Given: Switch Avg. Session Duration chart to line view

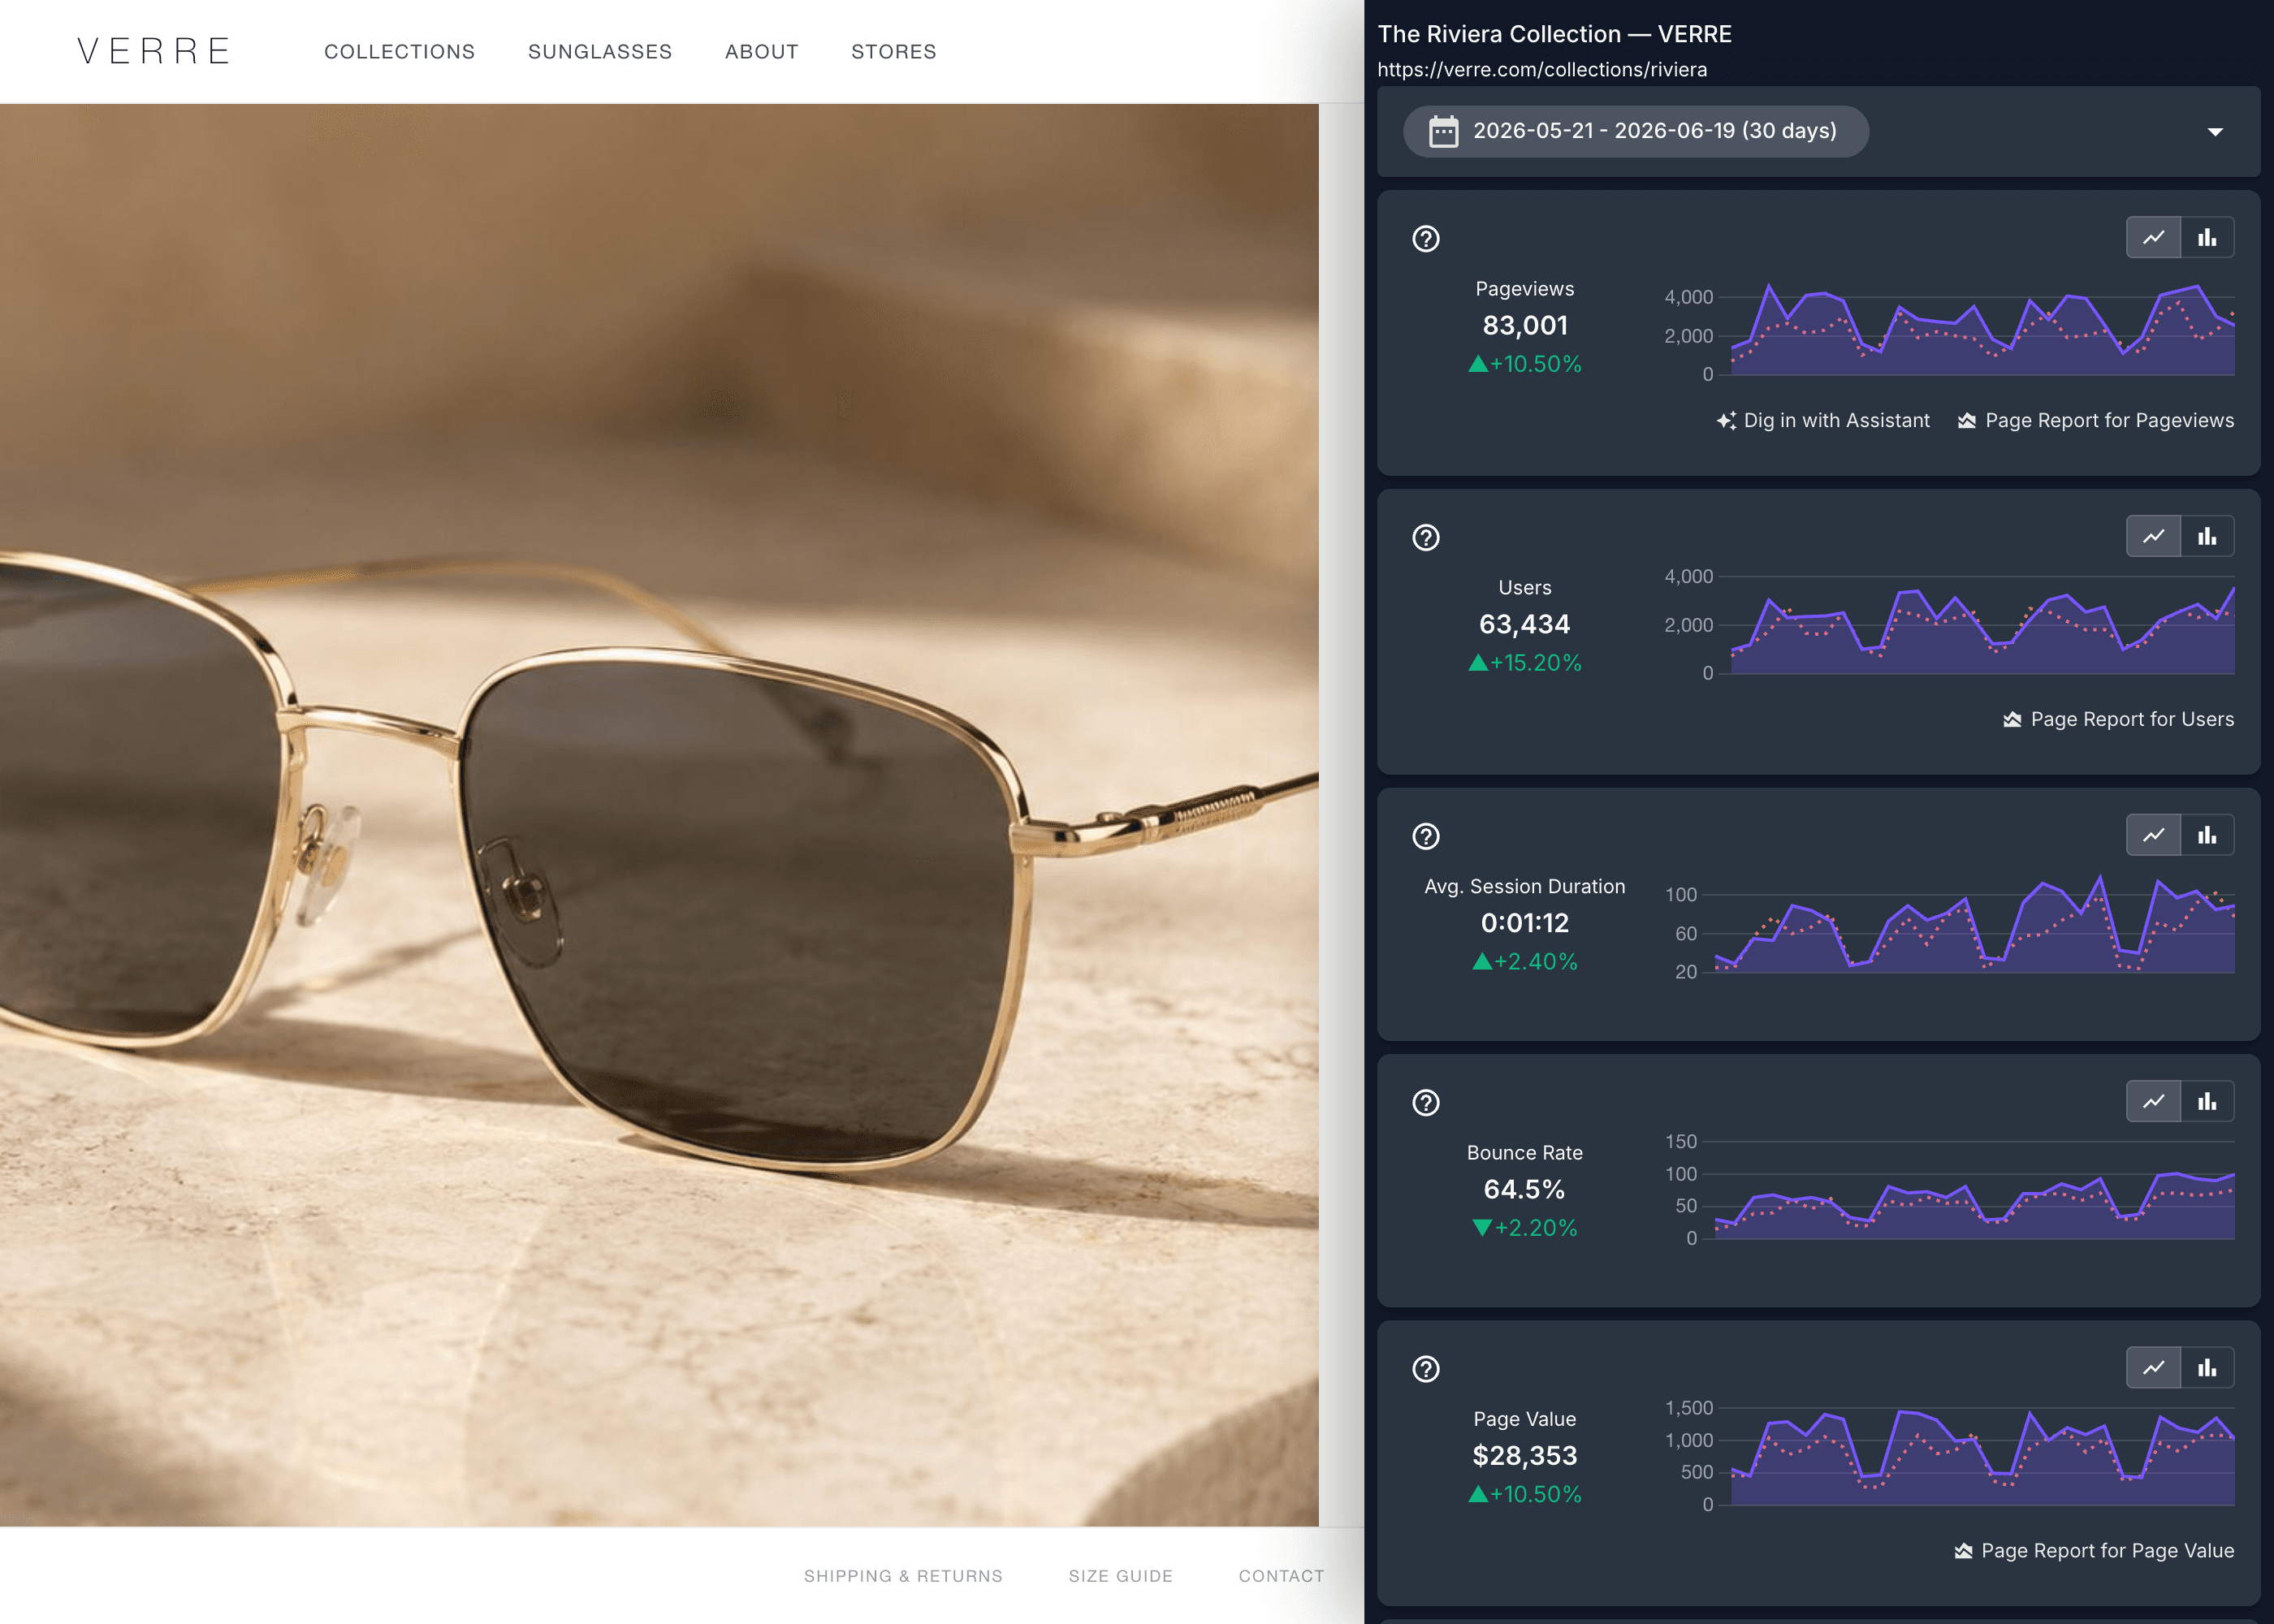Looking at the screenshot, I should [2153, 835].
